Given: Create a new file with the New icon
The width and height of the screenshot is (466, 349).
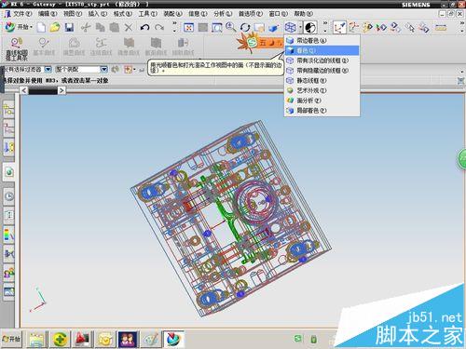Looking at the screenshot, I should point(41,28).
